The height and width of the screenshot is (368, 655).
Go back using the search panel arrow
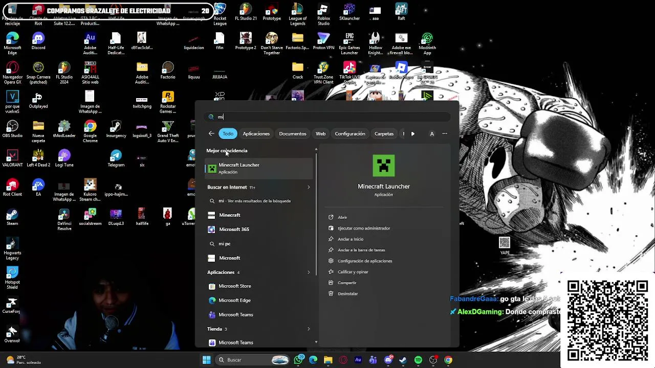coord(211,134)
